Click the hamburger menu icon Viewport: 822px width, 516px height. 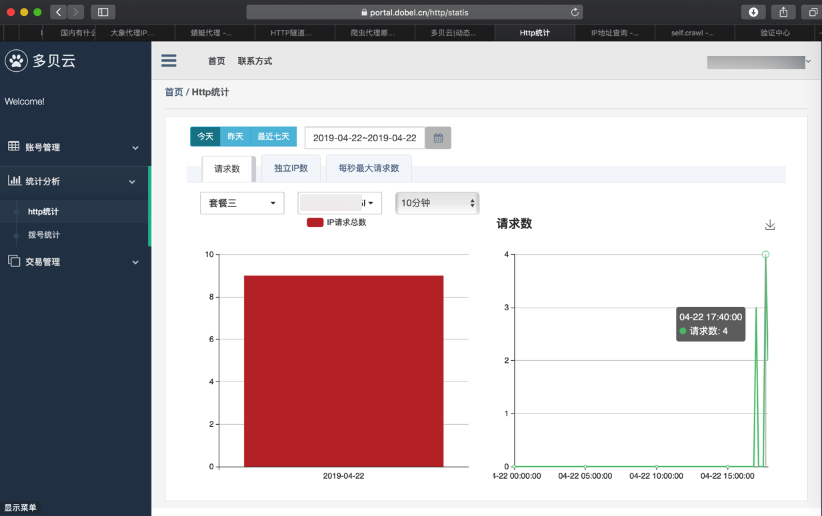tap(169, 61)
